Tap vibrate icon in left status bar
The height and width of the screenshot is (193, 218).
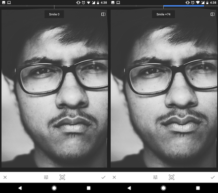(x=78, y=2)
